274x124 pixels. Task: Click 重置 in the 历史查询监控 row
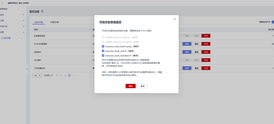pos(196,36)
